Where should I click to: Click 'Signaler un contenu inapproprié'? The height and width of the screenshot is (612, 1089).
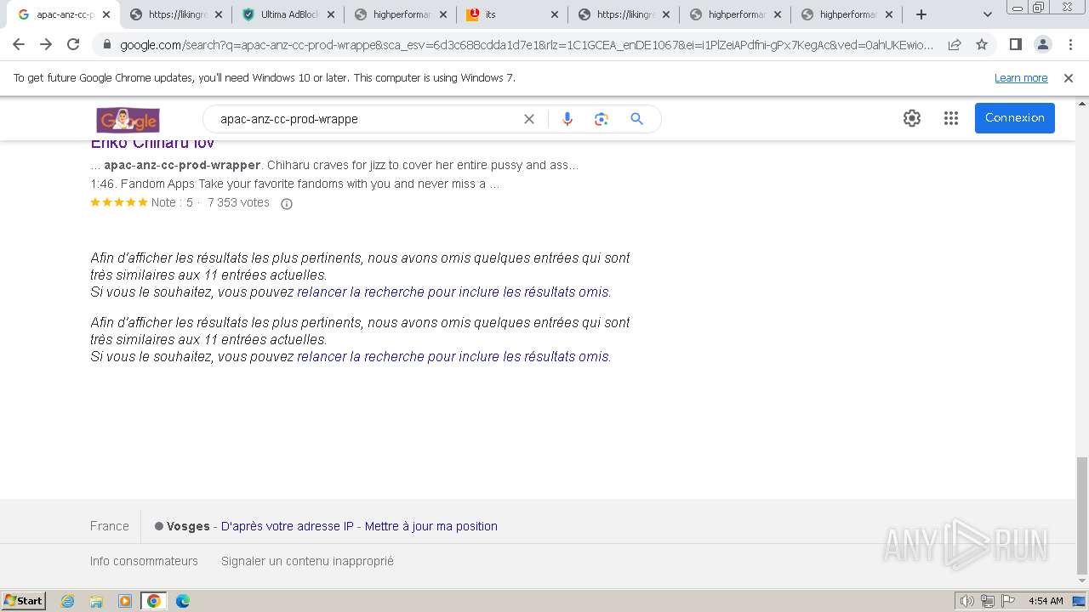coord(307,561)
